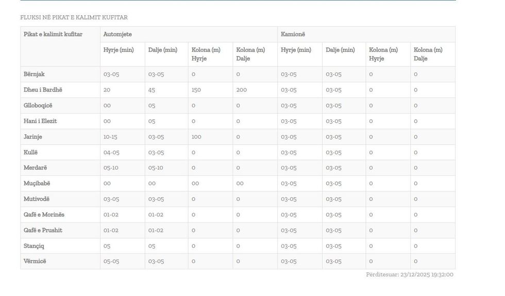
Task: Select the Glloboqicë border crossing name
Action: point(38,105)
